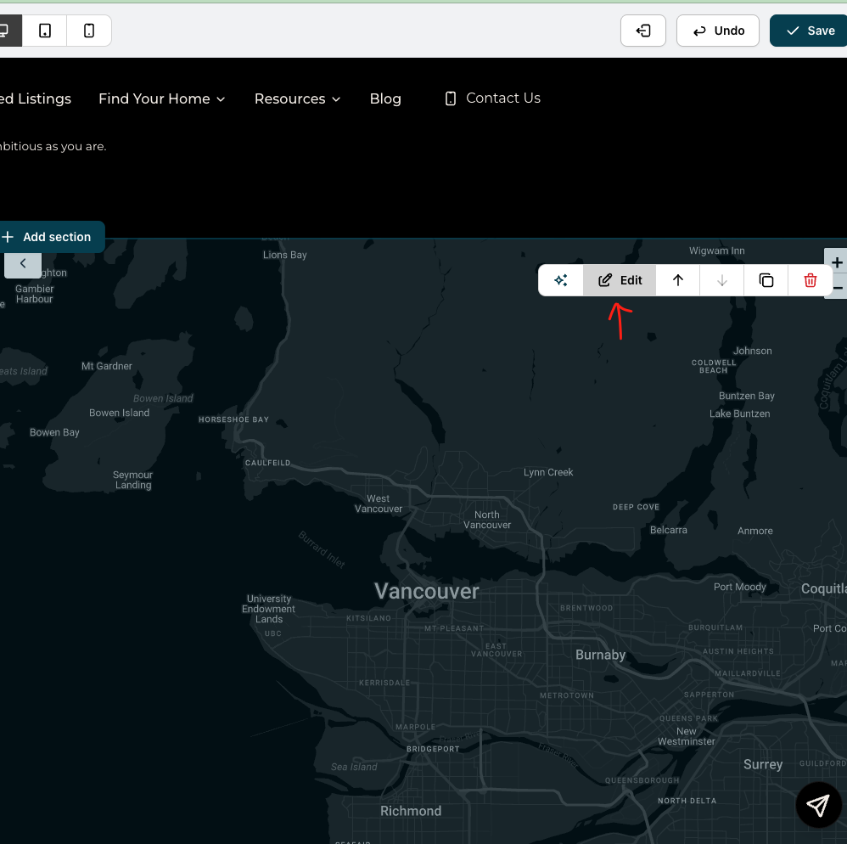
Task: Click the Deep Cove map label
Action: click(636, 508)
